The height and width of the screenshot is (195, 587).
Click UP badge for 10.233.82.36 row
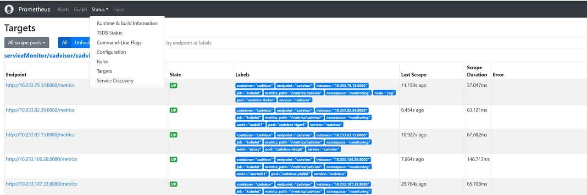(x=173, y=111)
